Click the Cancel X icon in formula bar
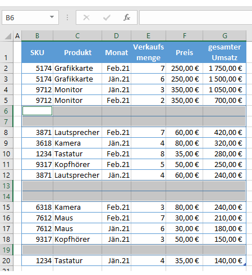 pyautogui.click(x=86, y=17)
